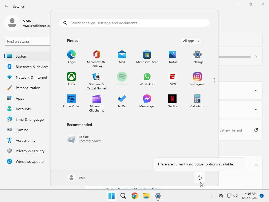Open Roblox in Recommended section
Screen dimensions: 269x202
[x=84, y=139]
